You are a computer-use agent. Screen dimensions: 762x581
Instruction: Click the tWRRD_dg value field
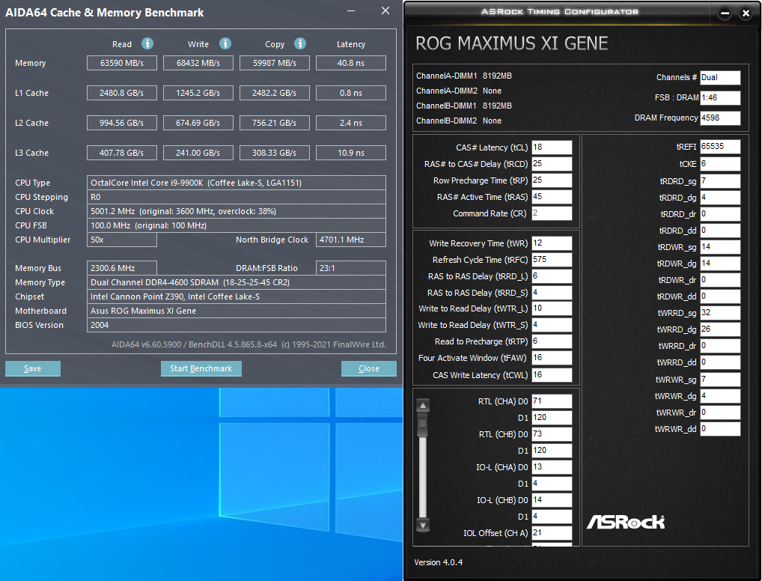[720, 329]
